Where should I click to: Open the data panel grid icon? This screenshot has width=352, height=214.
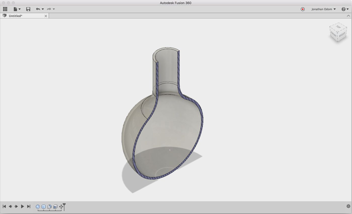pos(5,9)
